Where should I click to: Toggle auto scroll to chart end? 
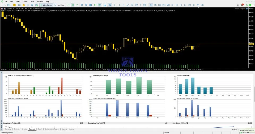[95, 5]
